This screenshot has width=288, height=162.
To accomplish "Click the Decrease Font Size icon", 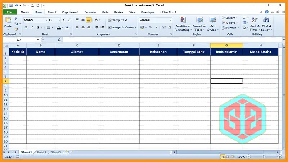I will click(x=69, y=20).
